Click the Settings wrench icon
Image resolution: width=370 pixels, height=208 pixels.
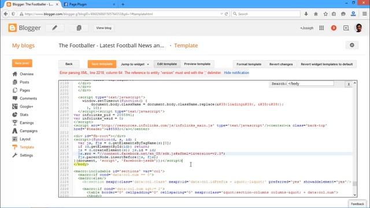coord(15,155)
